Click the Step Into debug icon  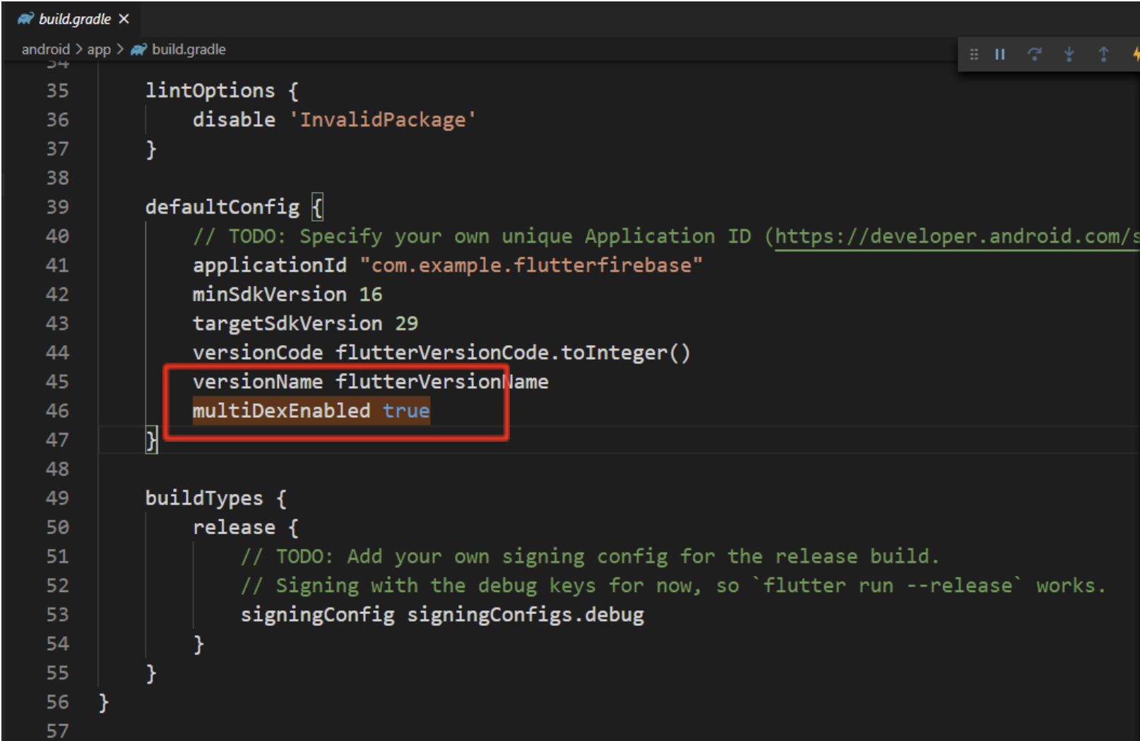pos(1069,54)
